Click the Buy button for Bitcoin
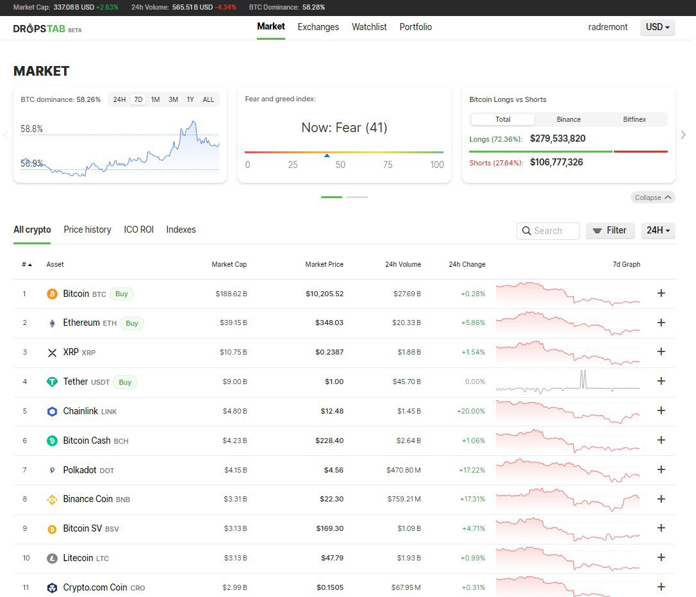The width and height of the screenshot is (696, 597). pyautogui.click(x=122, y=294)
